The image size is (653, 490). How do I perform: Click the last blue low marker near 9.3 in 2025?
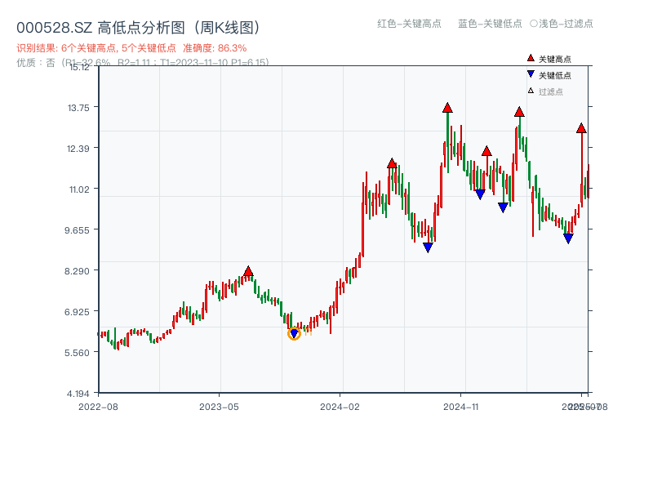568,238
